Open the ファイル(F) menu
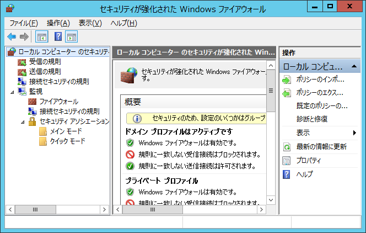Screen dimensions: 366x233 click(24, 23)
